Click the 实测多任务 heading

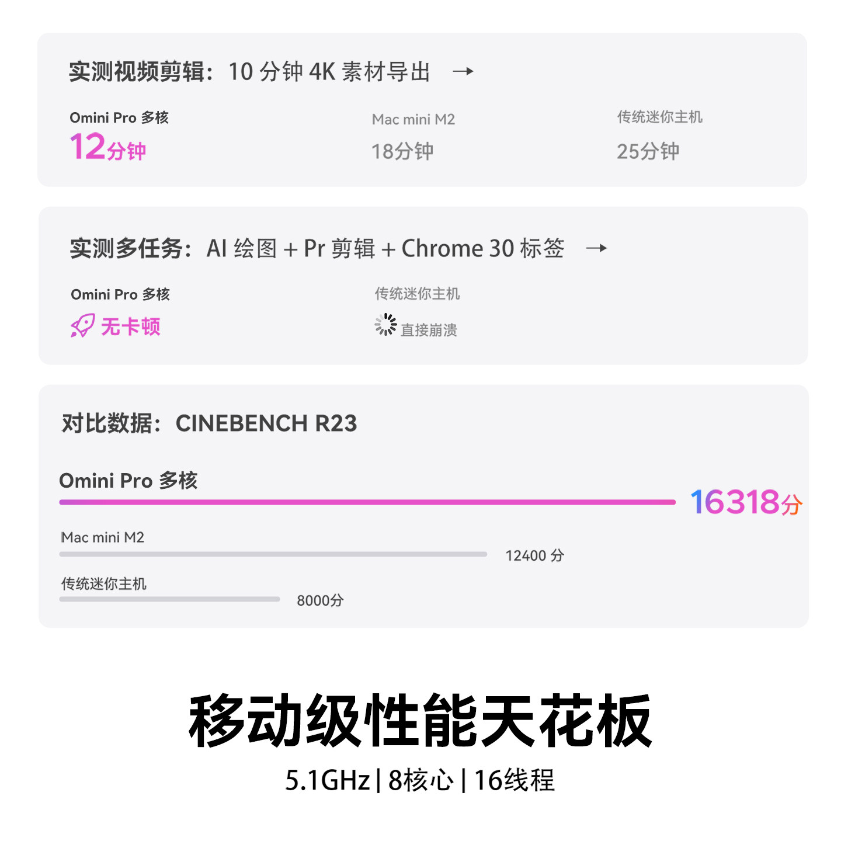[x=131, y=249]
